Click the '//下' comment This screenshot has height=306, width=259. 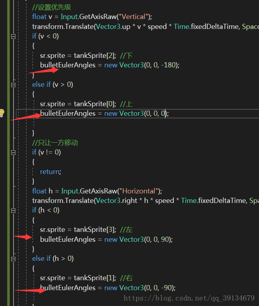(x=126, y=55)
